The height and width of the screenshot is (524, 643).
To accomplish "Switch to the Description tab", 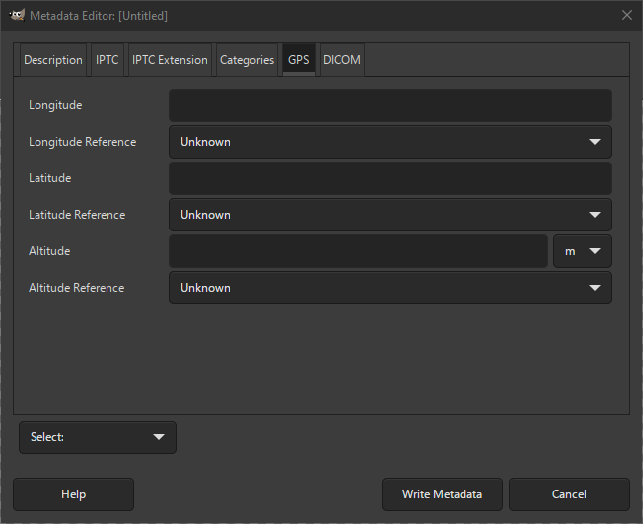I will [53, 60].
